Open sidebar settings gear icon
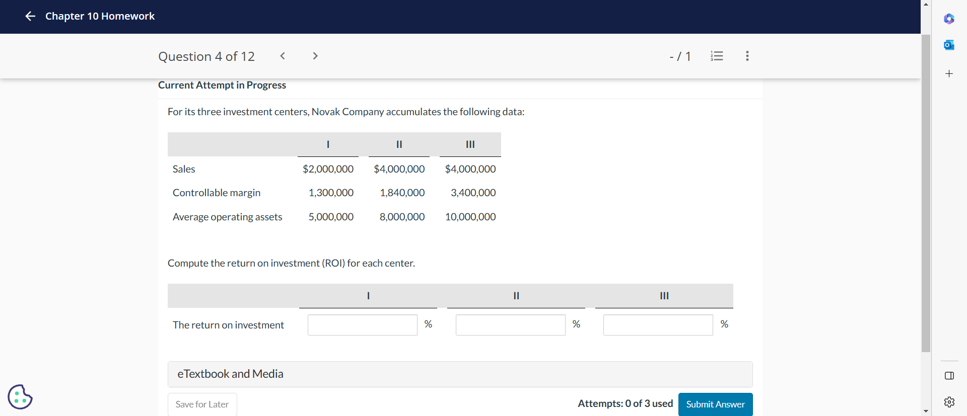 click(949, 402)
